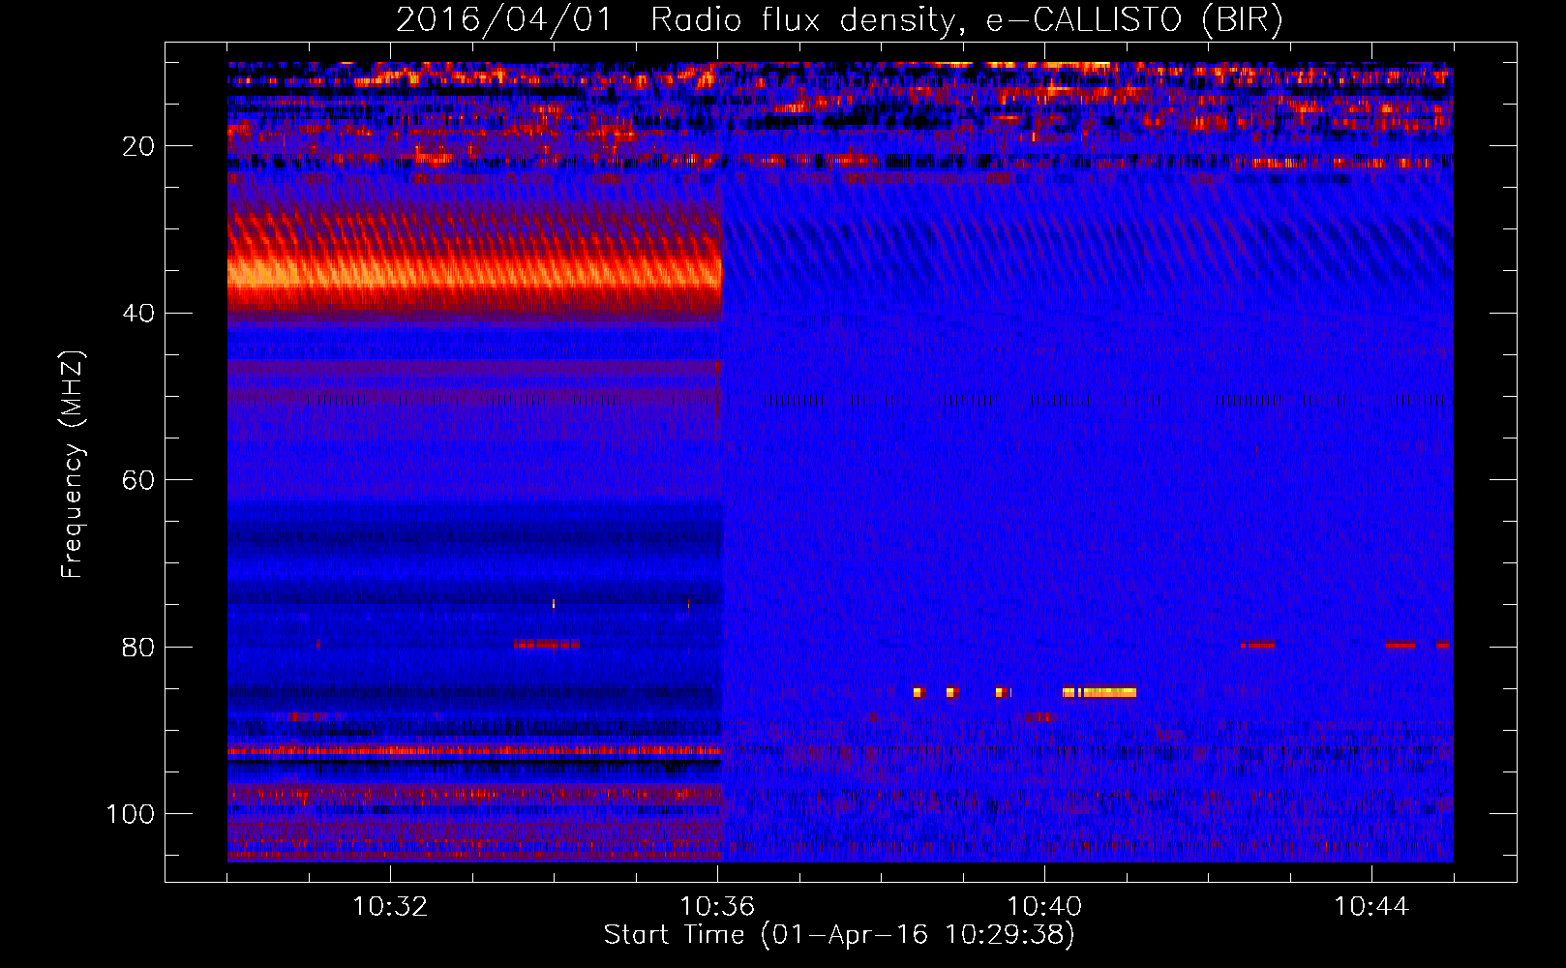This screenshot has width=1566, height=968.
Task: Click the "10:36" time tick label
Action: (717, 907)
